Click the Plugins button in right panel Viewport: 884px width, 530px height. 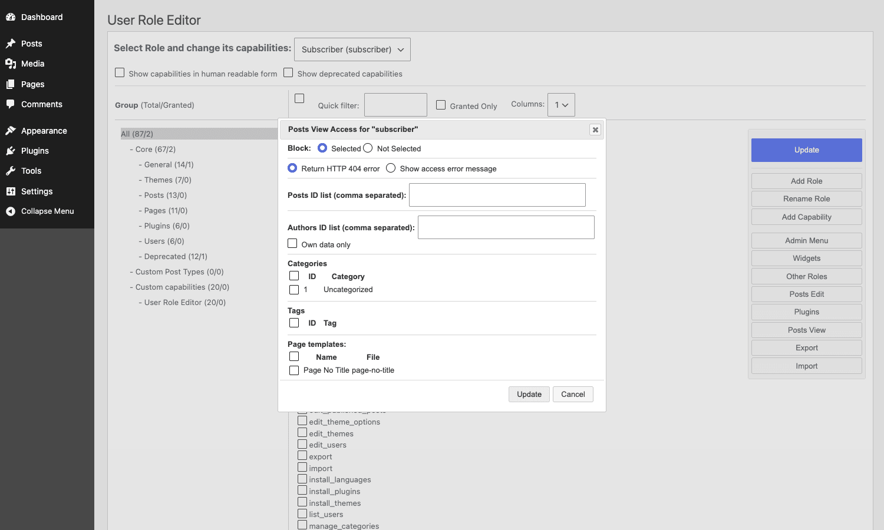click(807, 312)
